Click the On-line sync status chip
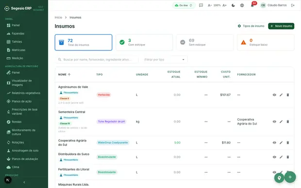The height and width of the screenshot is (188, 301). coord(184,5)
